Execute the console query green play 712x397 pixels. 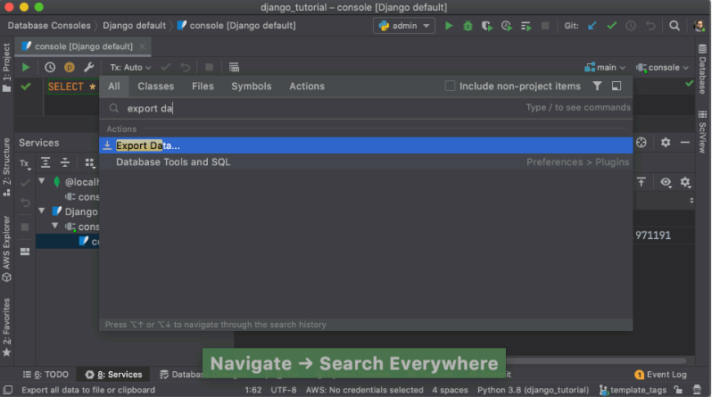26,67
